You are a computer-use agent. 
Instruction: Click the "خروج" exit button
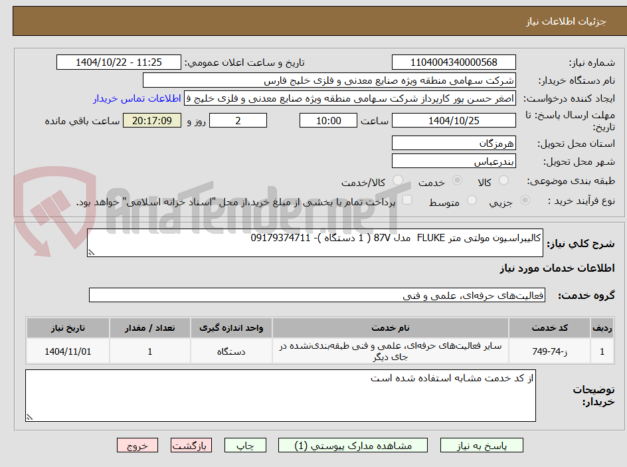tap(137, 445)
